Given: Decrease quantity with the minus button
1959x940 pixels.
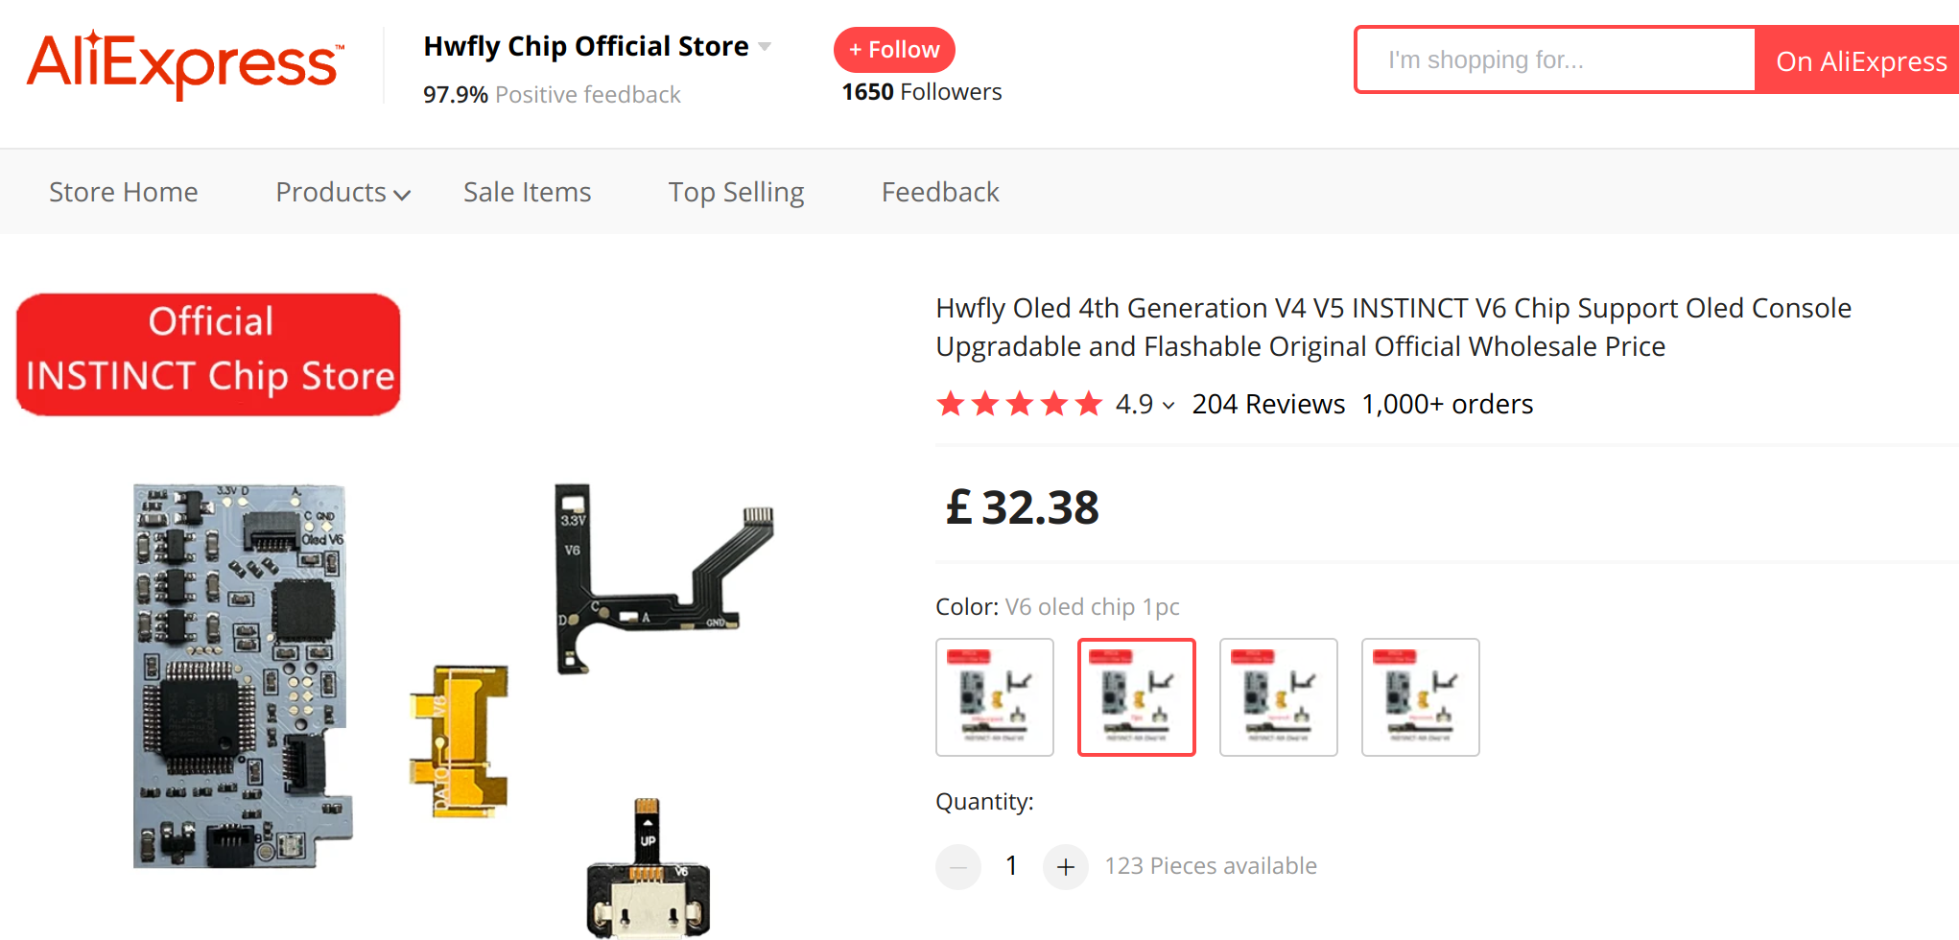Looking at the screenshot, I should [957, 867].
